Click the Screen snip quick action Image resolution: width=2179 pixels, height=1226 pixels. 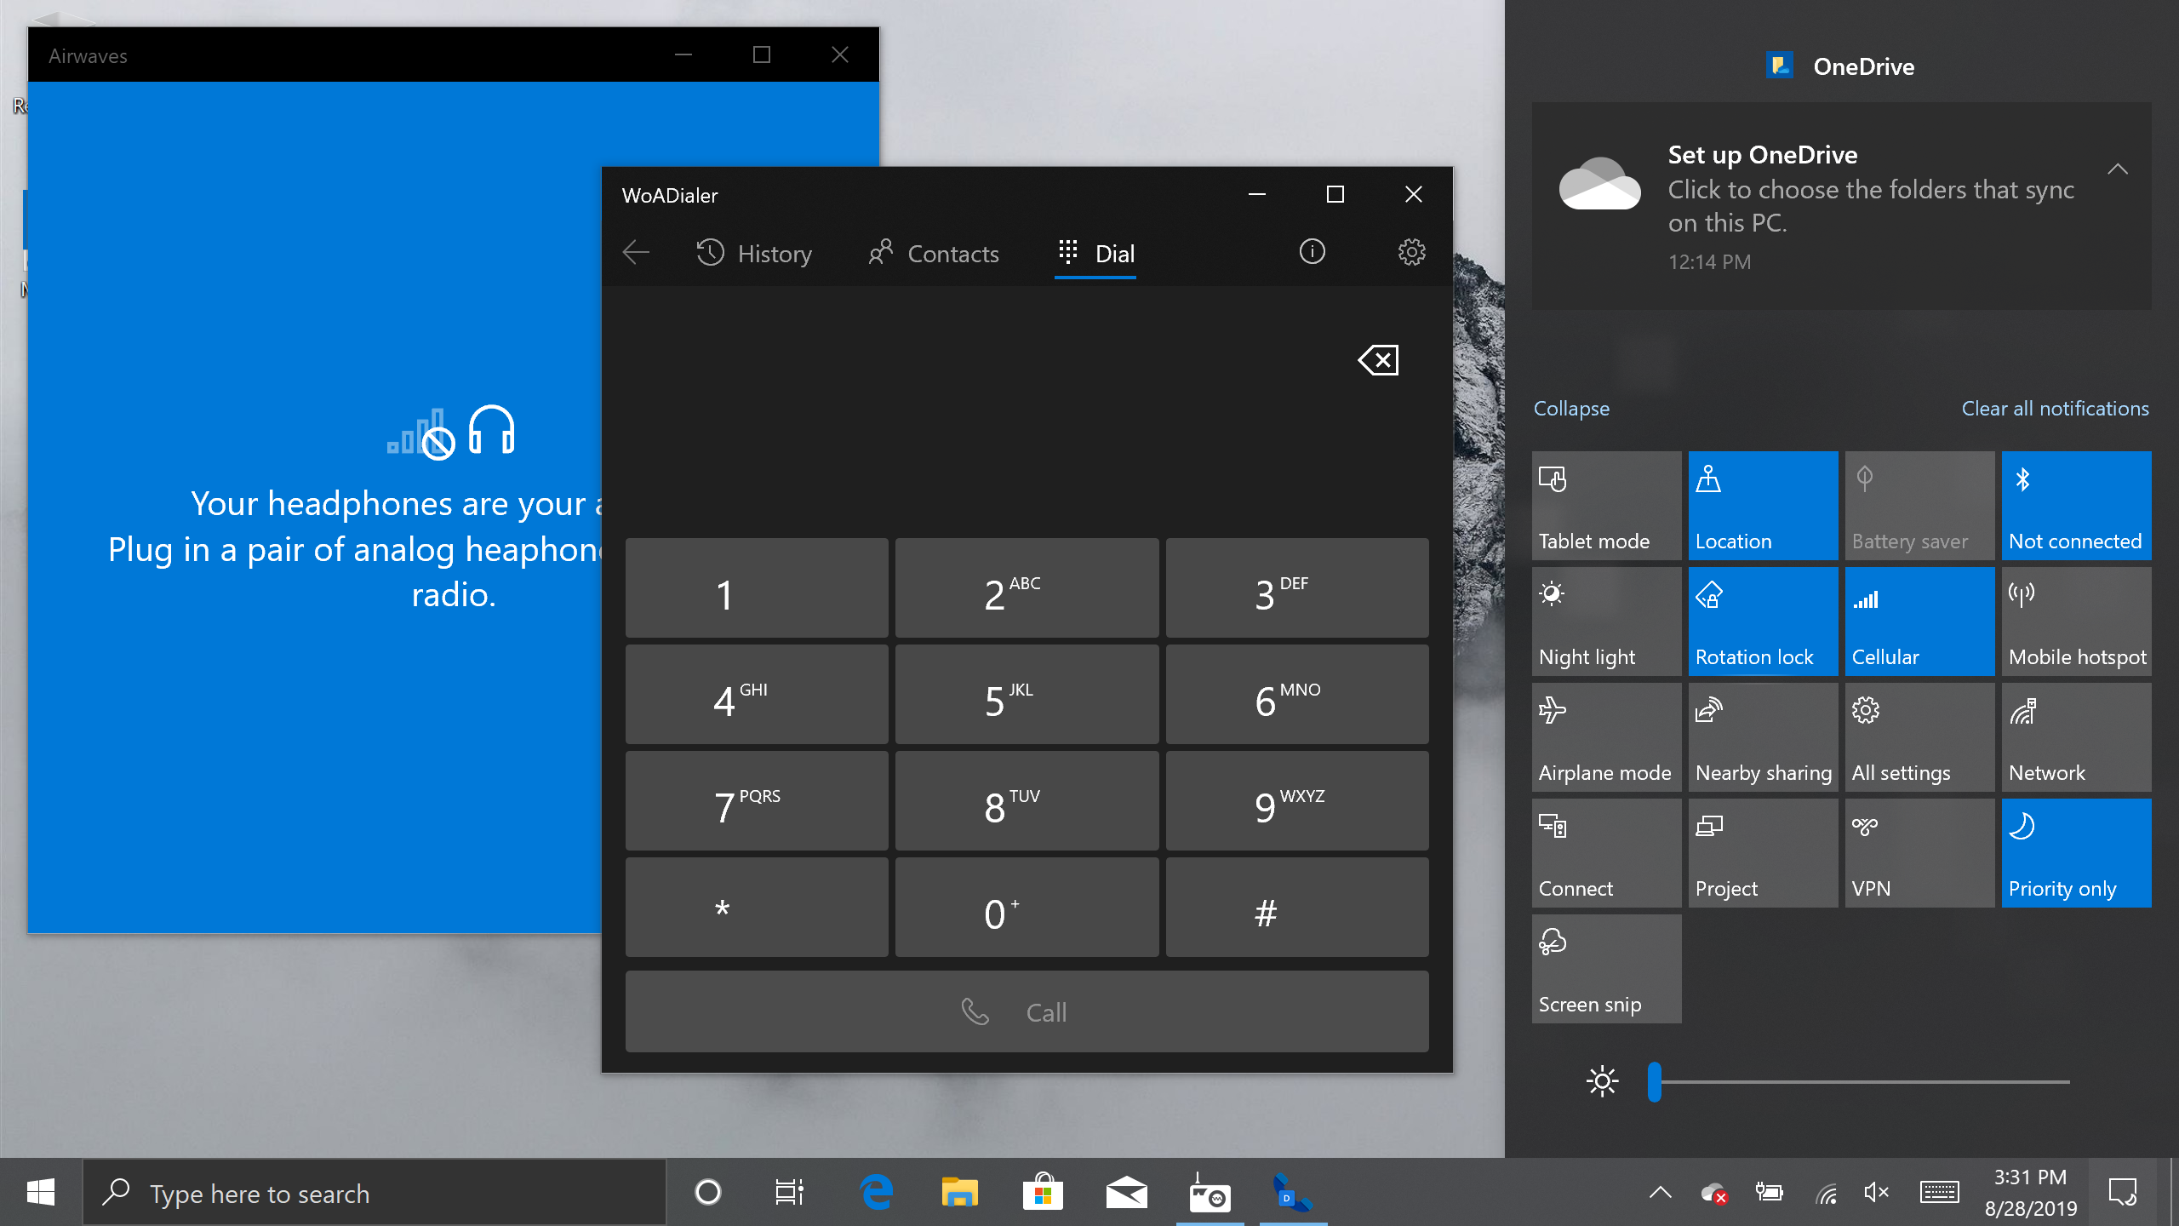[1605, 969]
